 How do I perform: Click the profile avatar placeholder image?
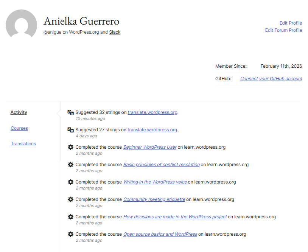tap(21, 23)
